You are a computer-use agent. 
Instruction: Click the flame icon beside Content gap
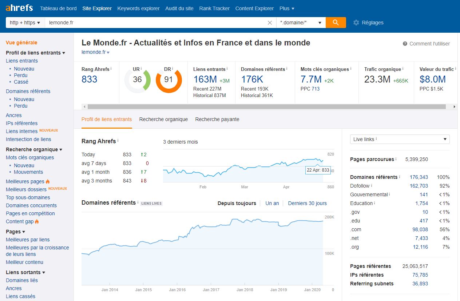37,221
